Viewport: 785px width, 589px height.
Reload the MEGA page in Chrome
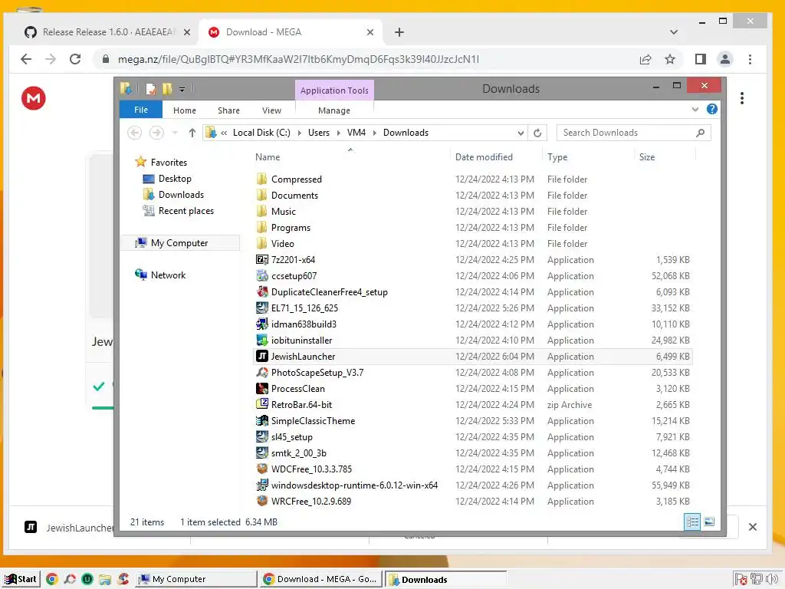[75, 59]
